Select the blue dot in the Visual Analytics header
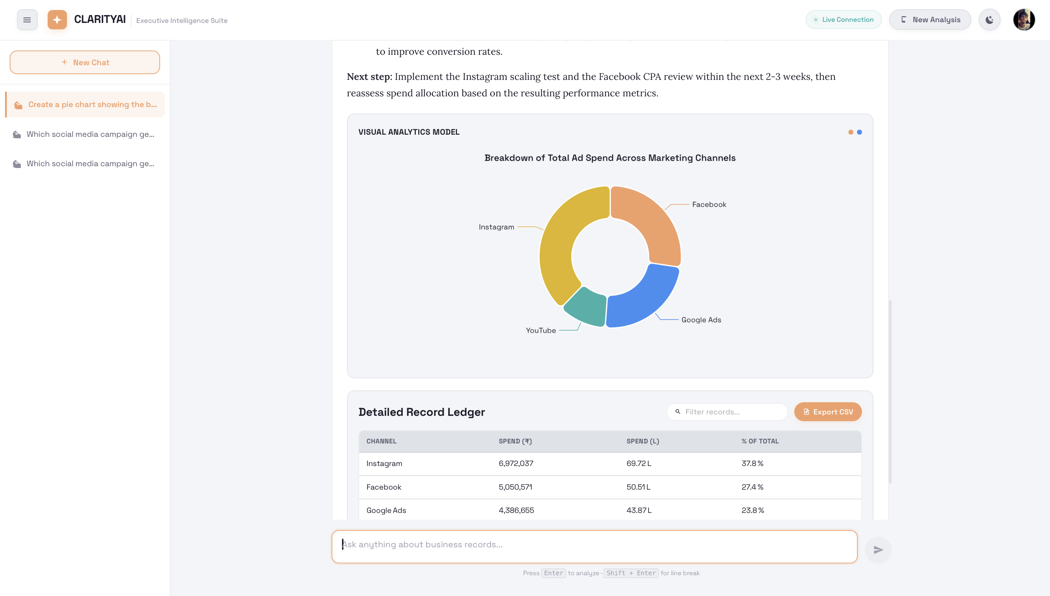This screenshot has height=596, width=1050. coord(859,132)
